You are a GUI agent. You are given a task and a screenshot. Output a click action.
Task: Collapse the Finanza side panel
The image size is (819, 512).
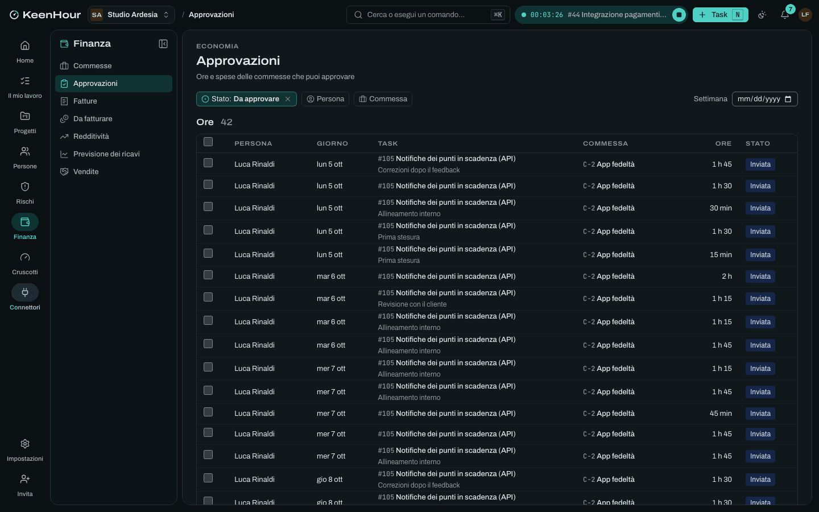coord(163,44)
